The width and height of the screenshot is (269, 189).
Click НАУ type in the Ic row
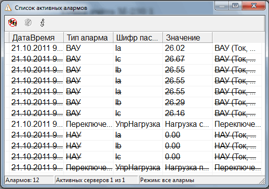point(88,157)
